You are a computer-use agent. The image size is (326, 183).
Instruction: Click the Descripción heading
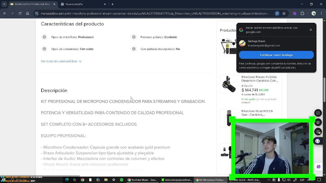pos(54,90)
